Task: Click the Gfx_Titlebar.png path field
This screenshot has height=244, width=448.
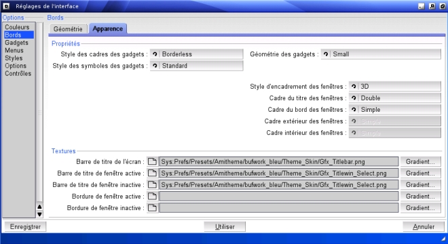Action: tap(278, 161)
